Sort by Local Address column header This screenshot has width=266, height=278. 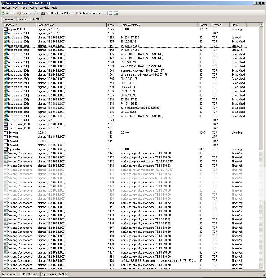(71, 25)
